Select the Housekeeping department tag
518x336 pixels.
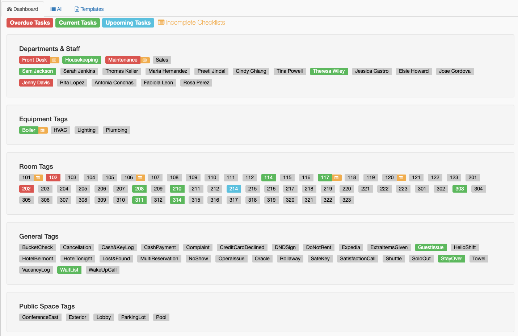coord(81,60)
